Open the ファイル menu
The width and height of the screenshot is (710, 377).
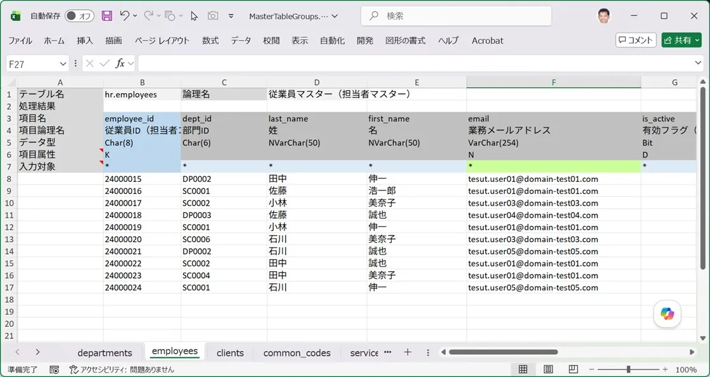20,41
